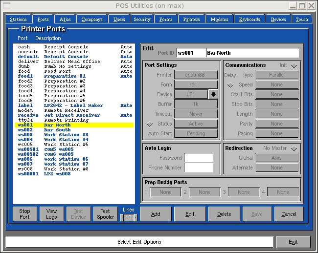Open the Keyboards tab
The height and width of the screenshot is (253, 318).
coord(250,20)
